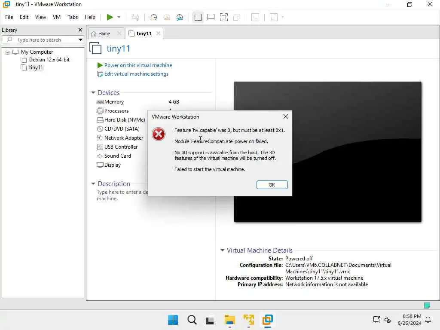
Task: Open the Edit menu
Action: 24,17
